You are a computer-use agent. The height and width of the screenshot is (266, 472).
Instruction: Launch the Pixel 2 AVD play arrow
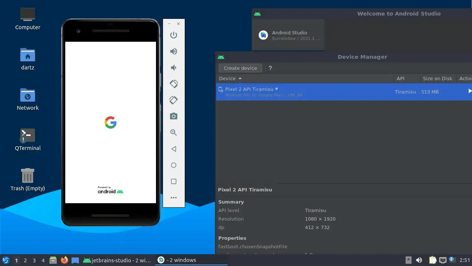click(x=470, y=91)
